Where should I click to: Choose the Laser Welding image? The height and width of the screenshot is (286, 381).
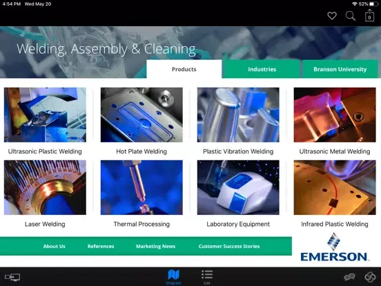click(x=45, y=187)
